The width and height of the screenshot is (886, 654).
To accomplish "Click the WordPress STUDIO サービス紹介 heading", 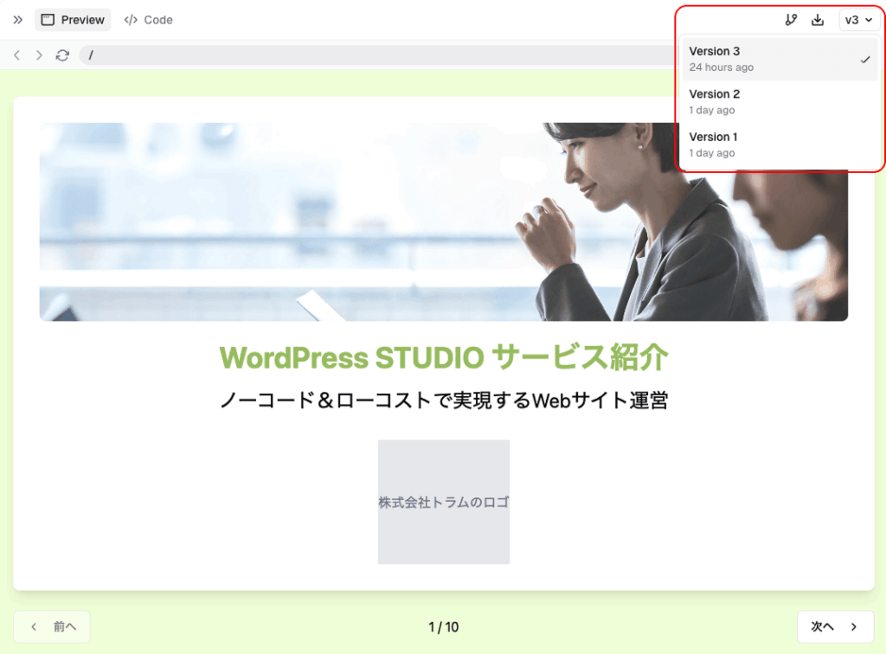I will click(444, 357).
